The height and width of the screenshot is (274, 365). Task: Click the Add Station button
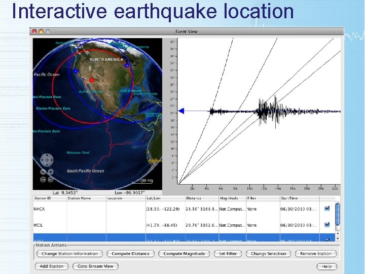point(52,266)
